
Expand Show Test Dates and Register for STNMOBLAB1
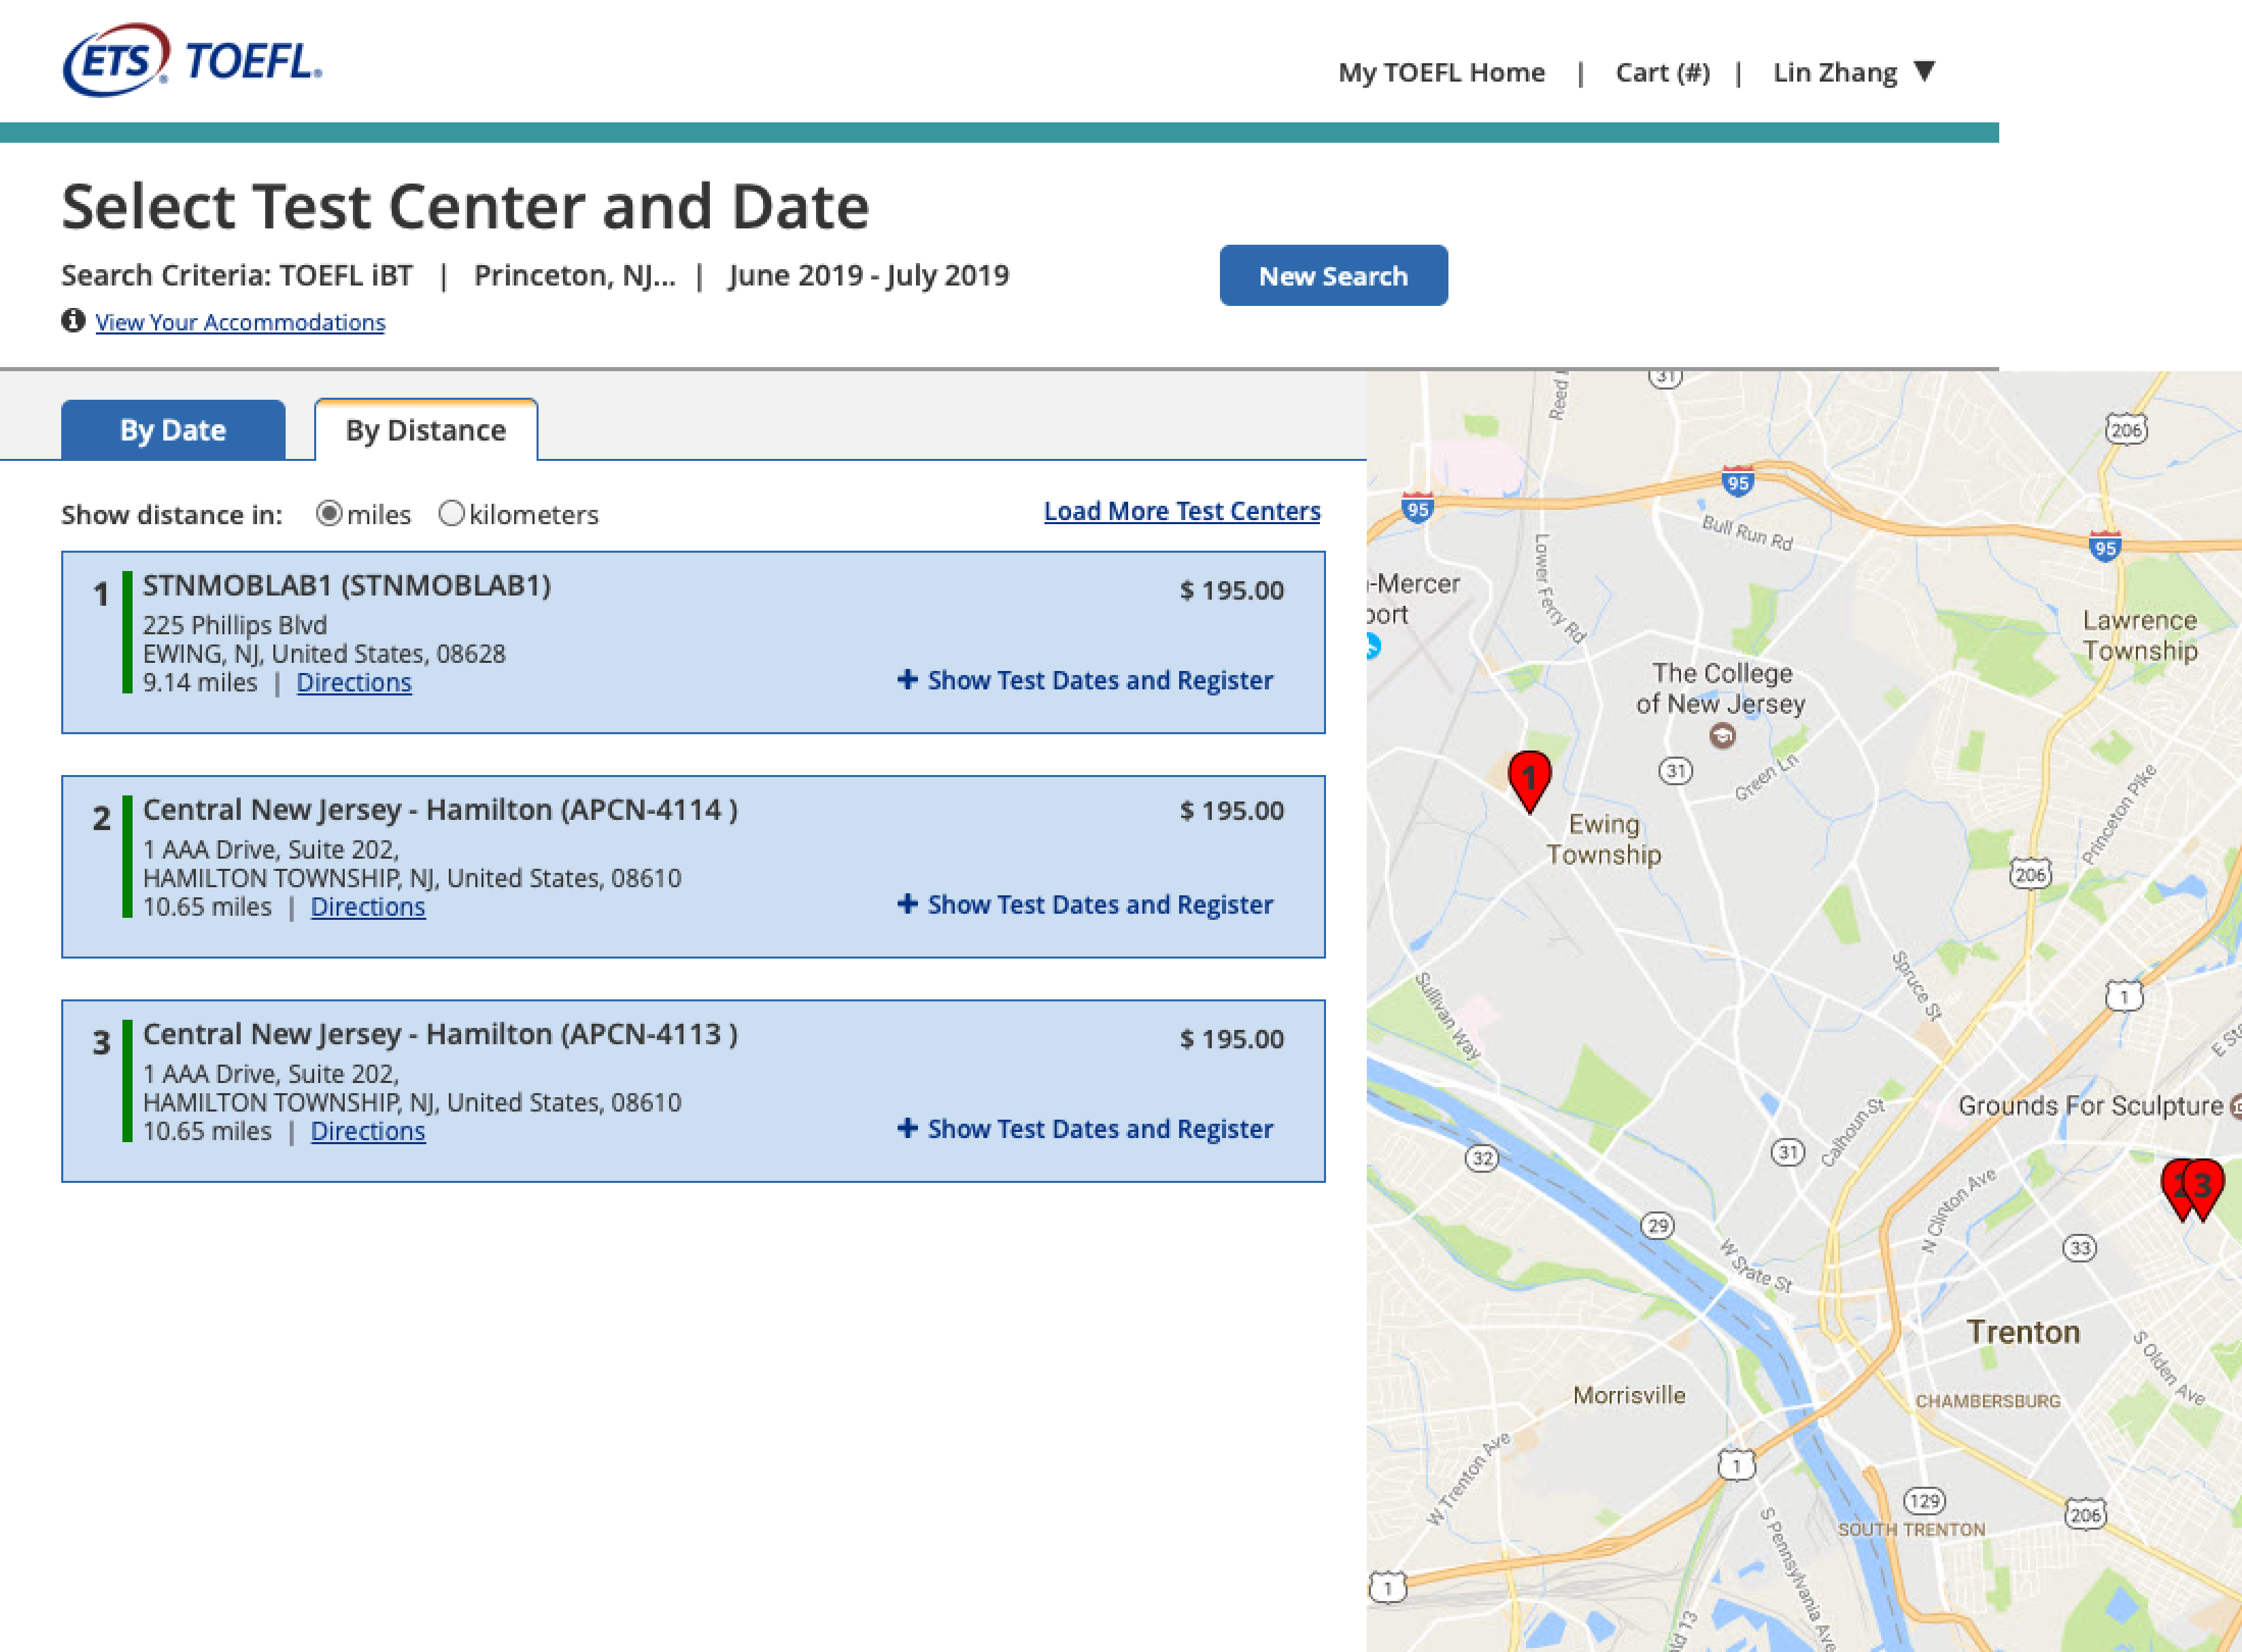(1099, 680)
